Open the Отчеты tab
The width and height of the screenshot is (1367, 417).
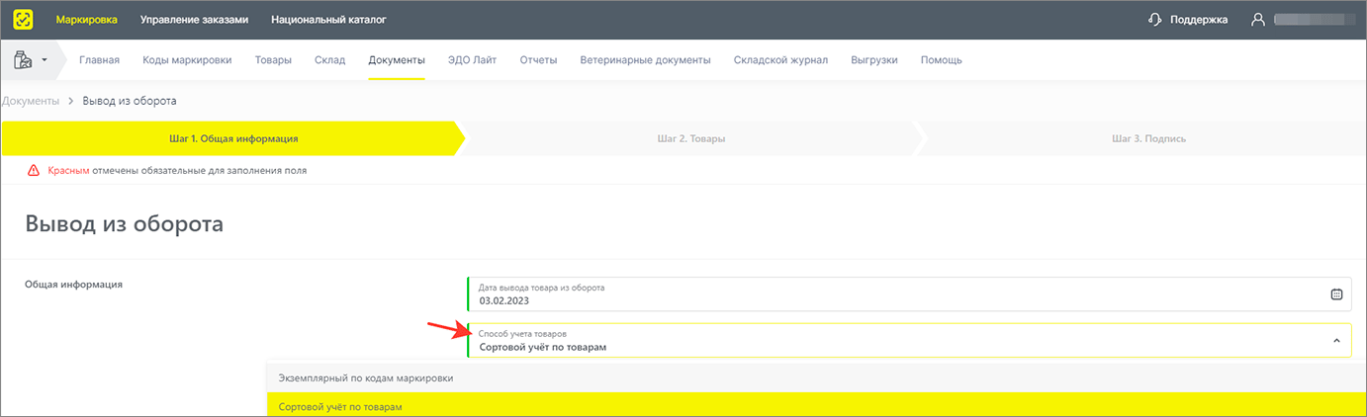[538, 60]
